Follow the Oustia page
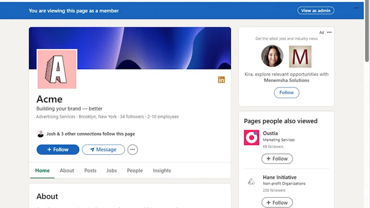 [x=277, y=159]
